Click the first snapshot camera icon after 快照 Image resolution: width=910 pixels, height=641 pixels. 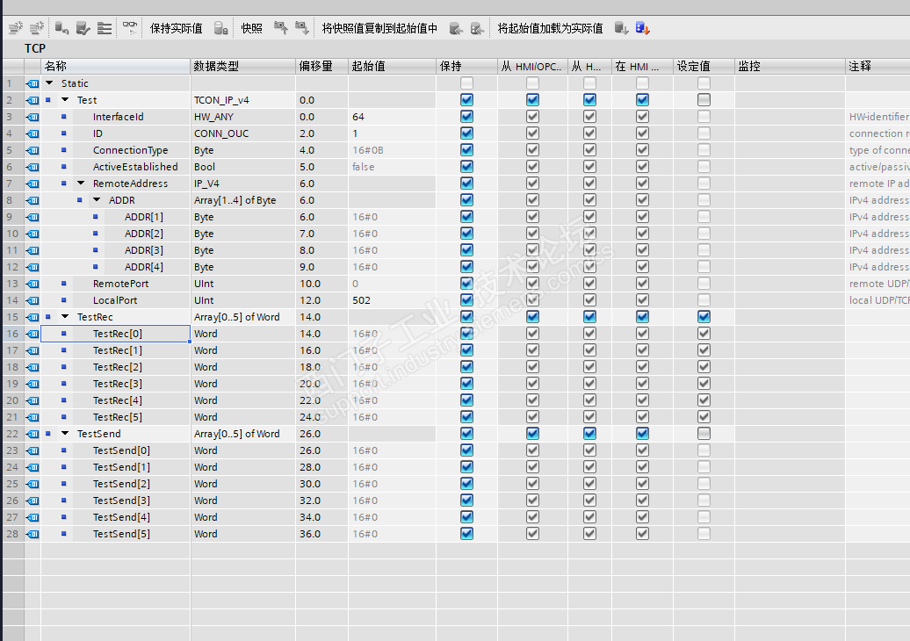tap(281, 27)
